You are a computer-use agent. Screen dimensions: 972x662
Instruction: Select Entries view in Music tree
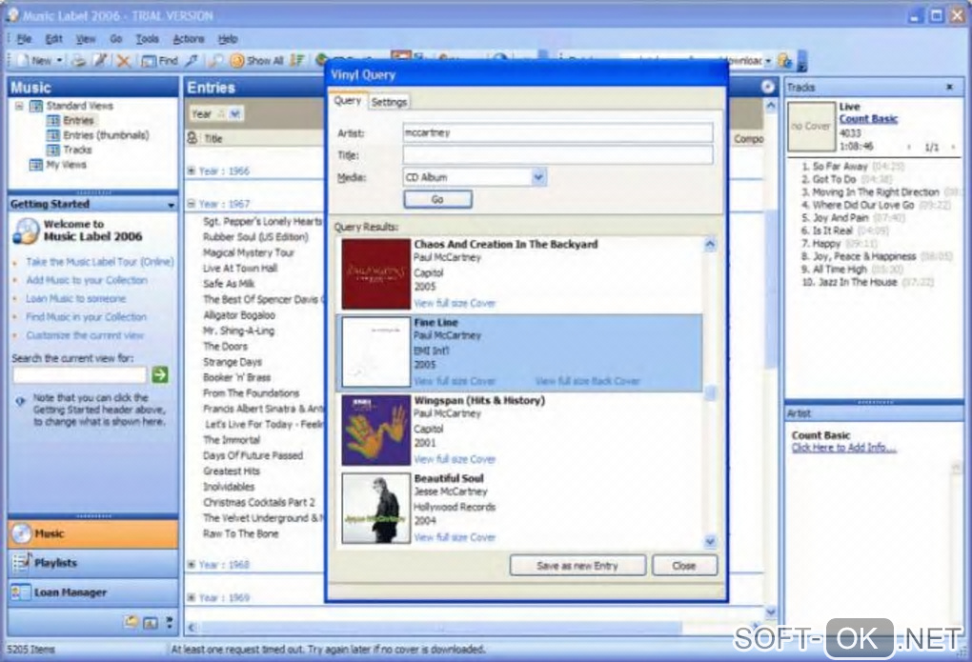tap(78, 120)
